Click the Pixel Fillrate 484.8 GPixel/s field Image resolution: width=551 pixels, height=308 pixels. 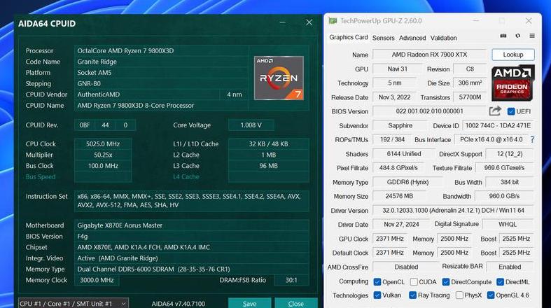[398, 168]
